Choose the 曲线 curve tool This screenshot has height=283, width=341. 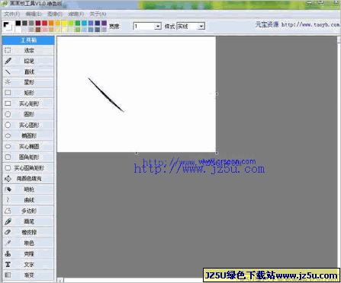[x=28, y=200]
